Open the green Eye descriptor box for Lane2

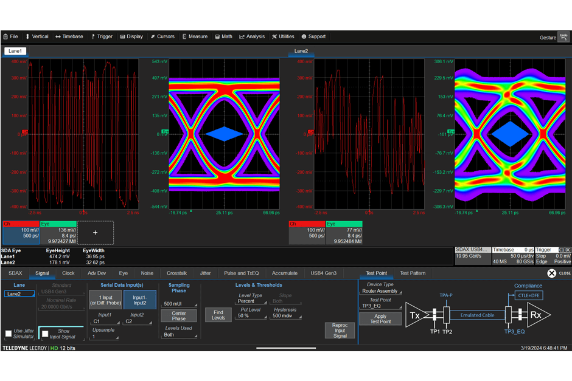(344, 233)
